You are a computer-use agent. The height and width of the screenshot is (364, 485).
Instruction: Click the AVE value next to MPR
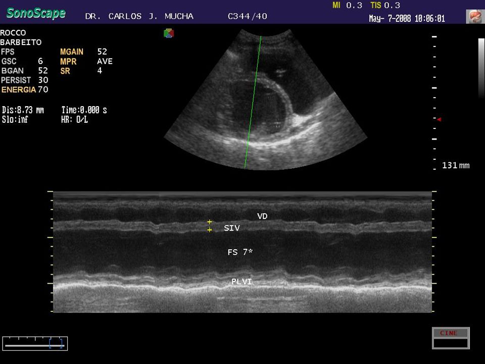click(105, 61)
